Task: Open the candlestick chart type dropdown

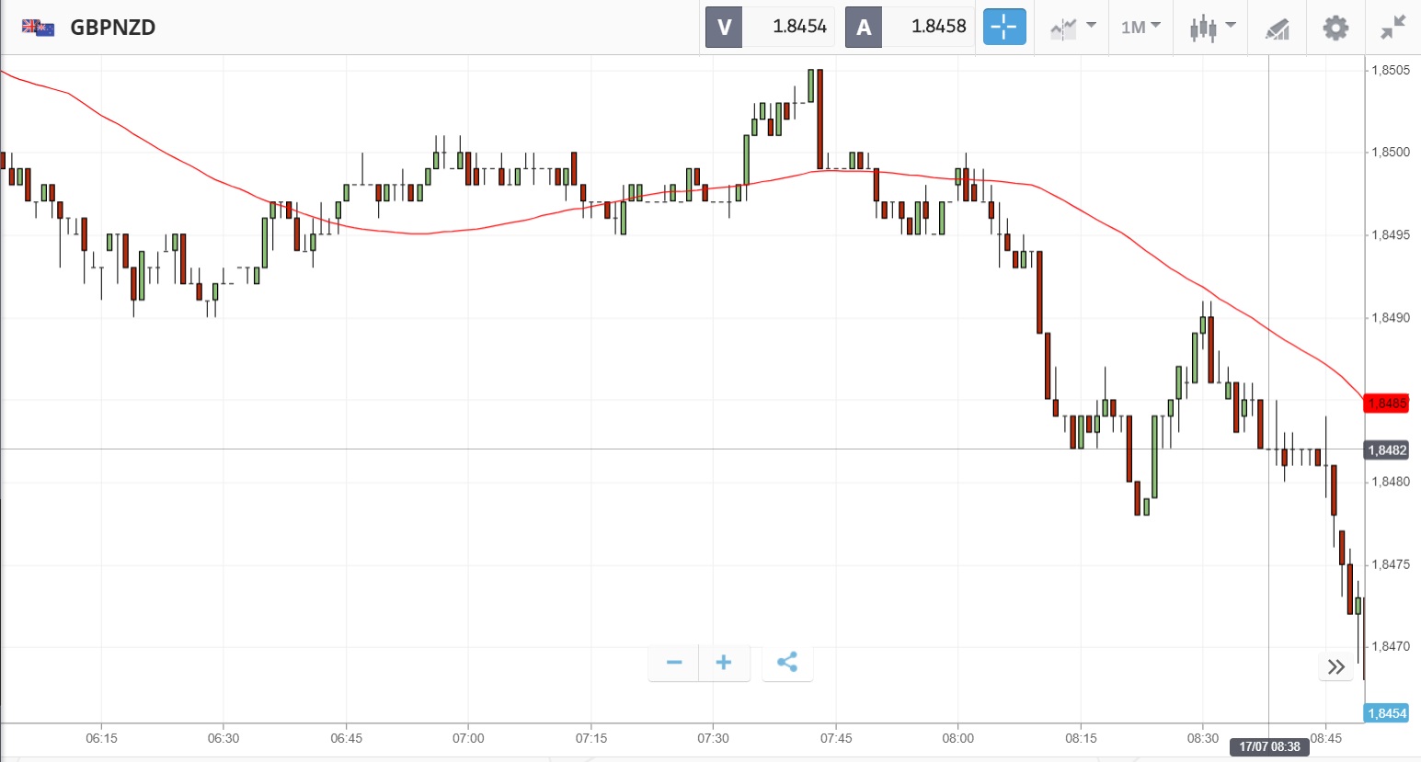Action: point(1211,27)
